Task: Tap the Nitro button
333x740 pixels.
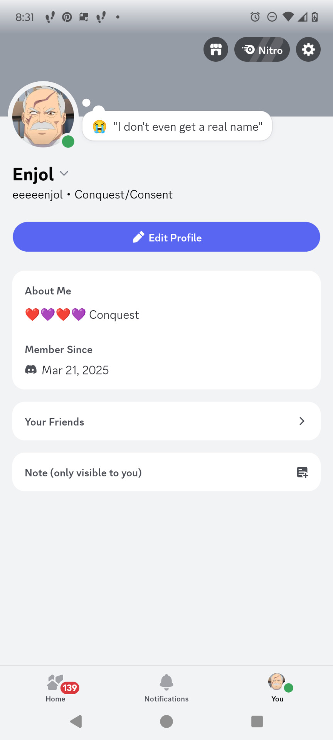Action: click(262, 49)
